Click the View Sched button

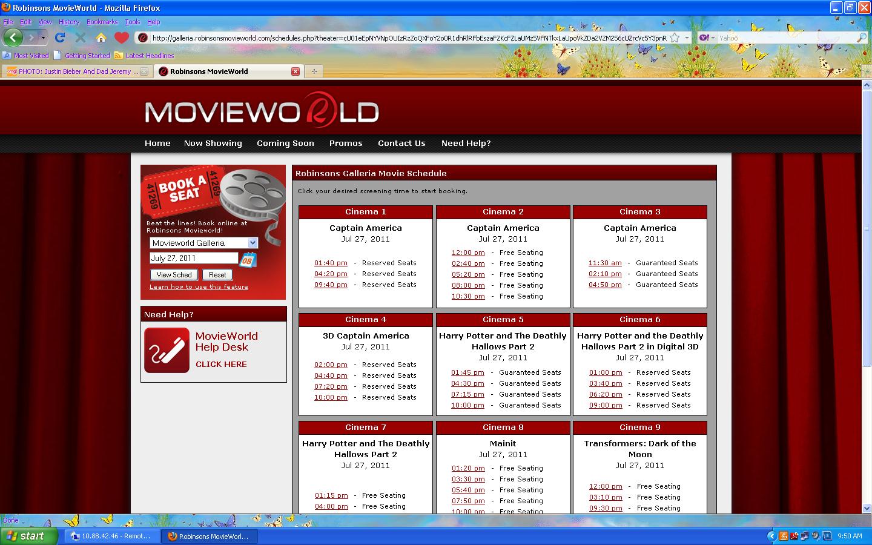174,274
